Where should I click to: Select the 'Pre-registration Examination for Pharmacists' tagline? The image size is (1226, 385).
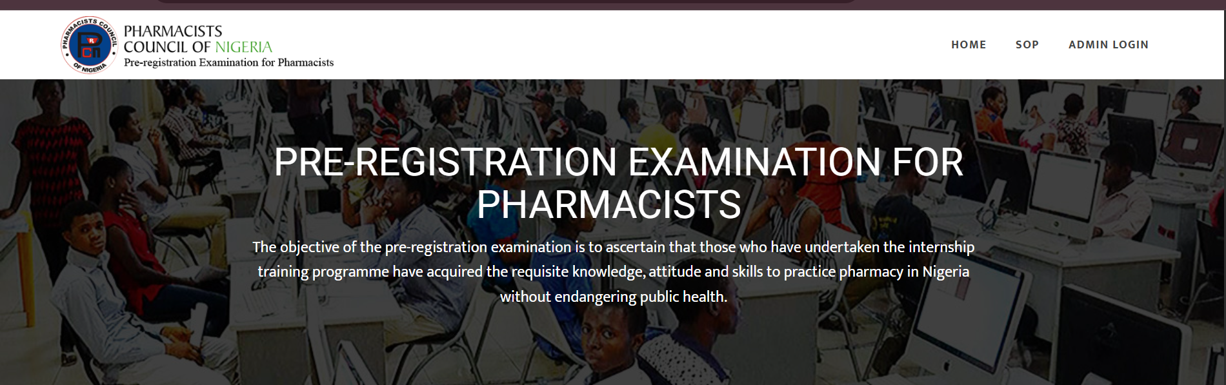click(x=228, y=63)
